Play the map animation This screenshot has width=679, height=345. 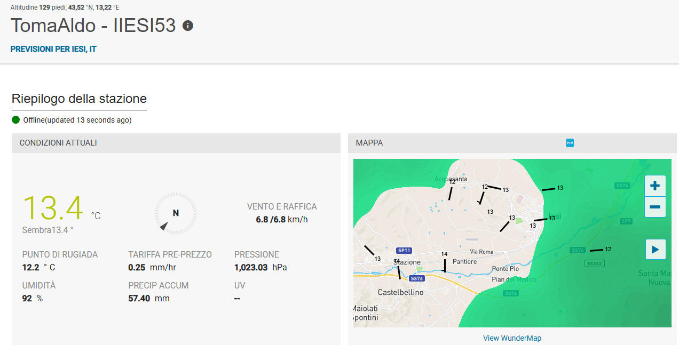coord(656,249)
